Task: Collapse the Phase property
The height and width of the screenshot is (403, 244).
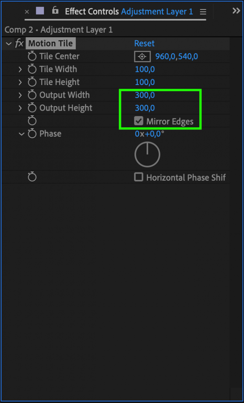Action: click(x=22, y=134)
